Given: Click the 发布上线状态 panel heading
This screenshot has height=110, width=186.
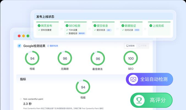Looking at the screenshot, I should click(45, 17).
